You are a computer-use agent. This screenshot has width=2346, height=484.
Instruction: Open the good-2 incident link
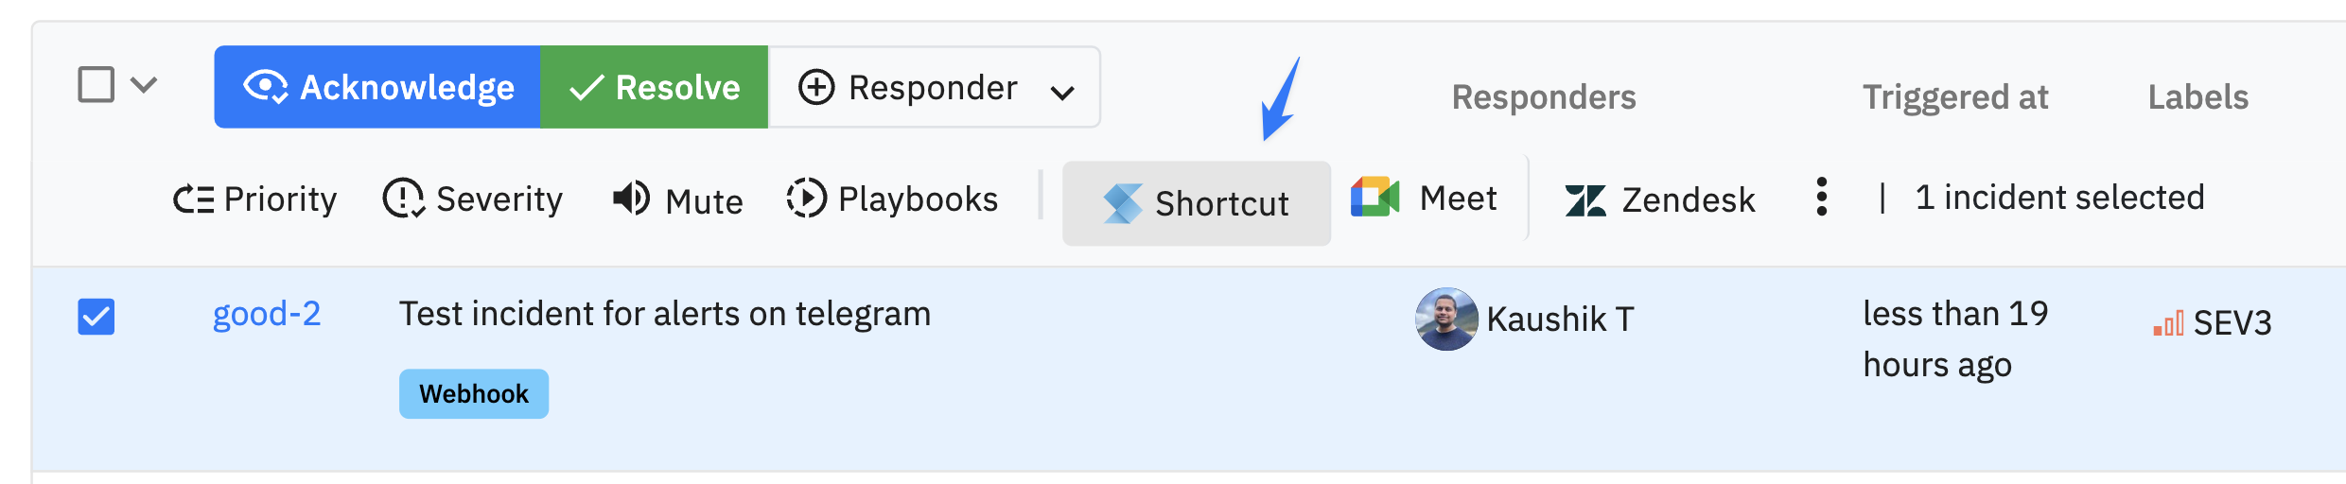tap(267, 314)
